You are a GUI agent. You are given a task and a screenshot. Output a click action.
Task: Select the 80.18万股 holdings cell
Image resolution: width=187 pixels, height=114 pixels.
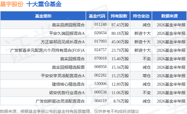[x=120, y=33]
